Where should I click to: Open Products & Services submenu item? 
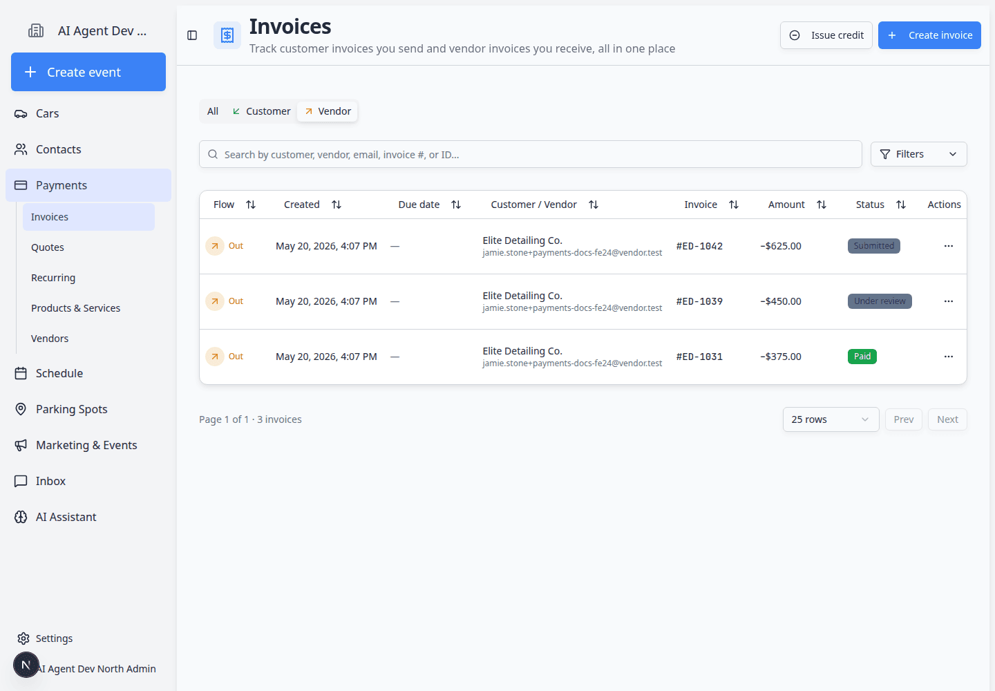tap(88, 308)
